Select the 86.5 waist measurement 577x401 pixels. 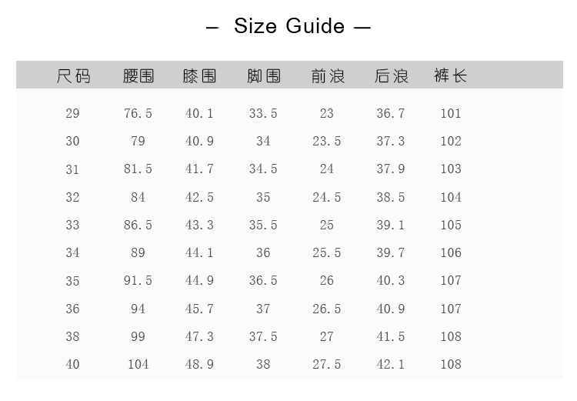[138, 226]
